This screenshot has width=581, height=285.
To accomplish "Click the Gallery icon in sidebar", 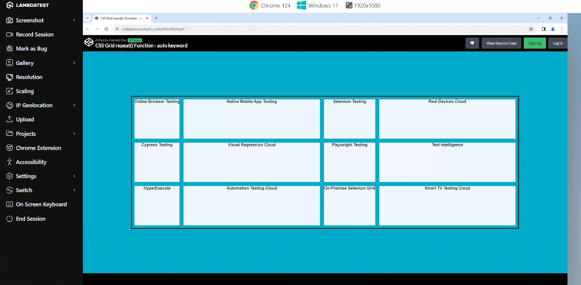I will pyautogui.click(x=9, y=63).
